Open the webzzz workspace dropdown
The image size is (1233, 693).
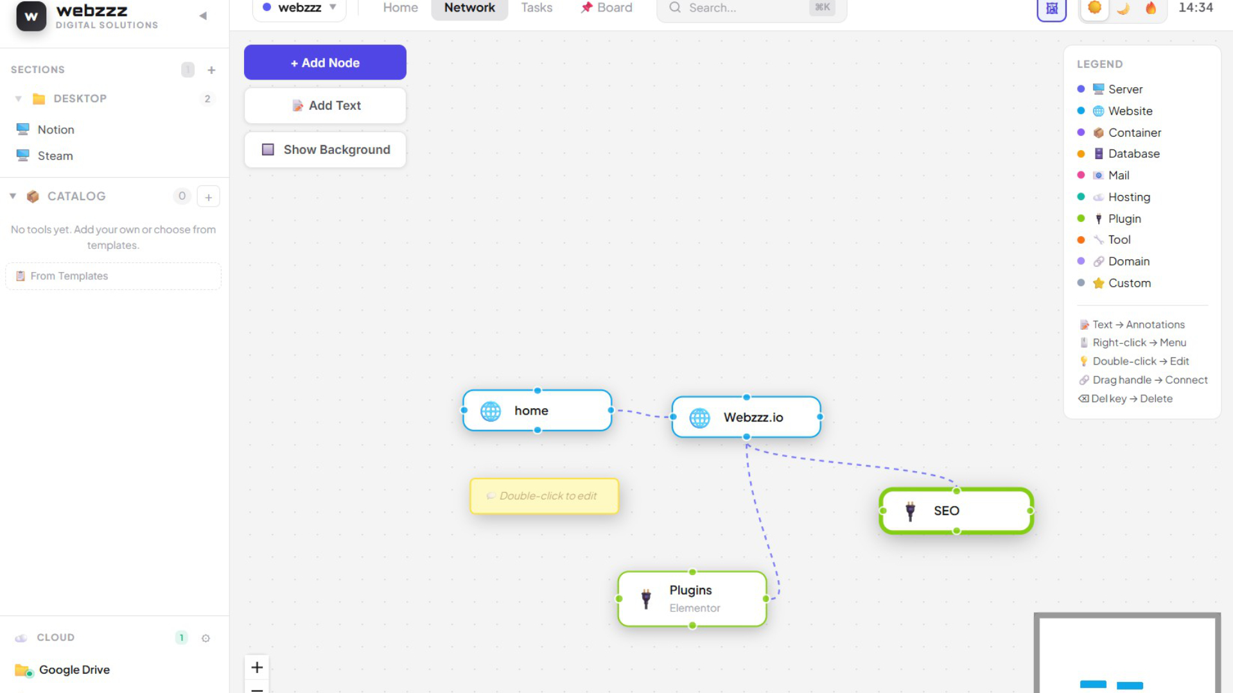(299, 8)
